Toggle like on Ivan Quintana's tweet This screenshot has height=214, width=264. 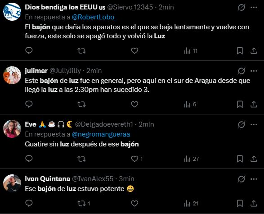[x=134, y=203]
